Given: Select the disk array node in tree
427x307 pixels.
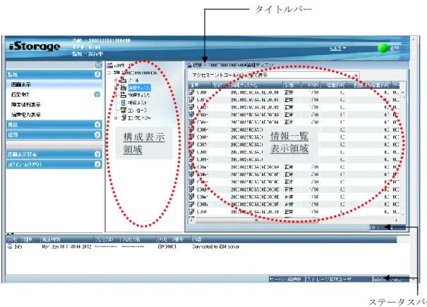Looking at the screenshot, I should click(x=139, y=73).
